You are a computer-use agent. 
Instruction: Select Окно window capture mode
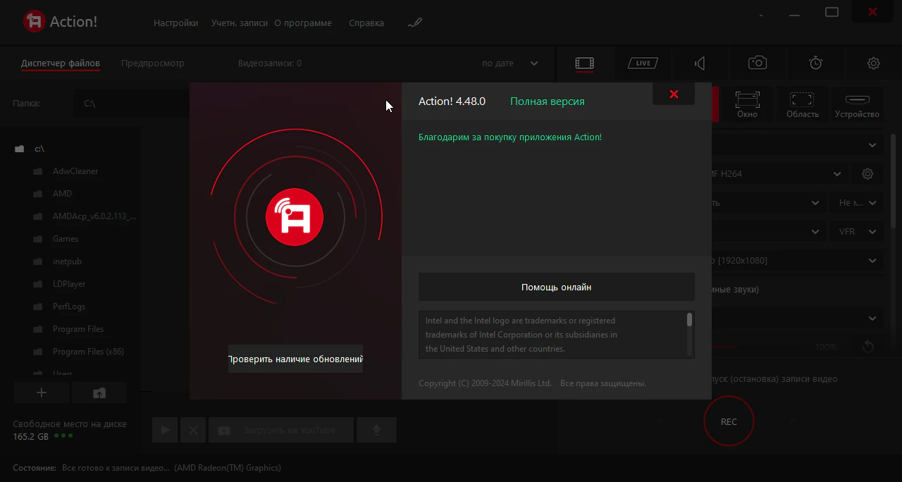pyautogui.click(x=747, y=104)
